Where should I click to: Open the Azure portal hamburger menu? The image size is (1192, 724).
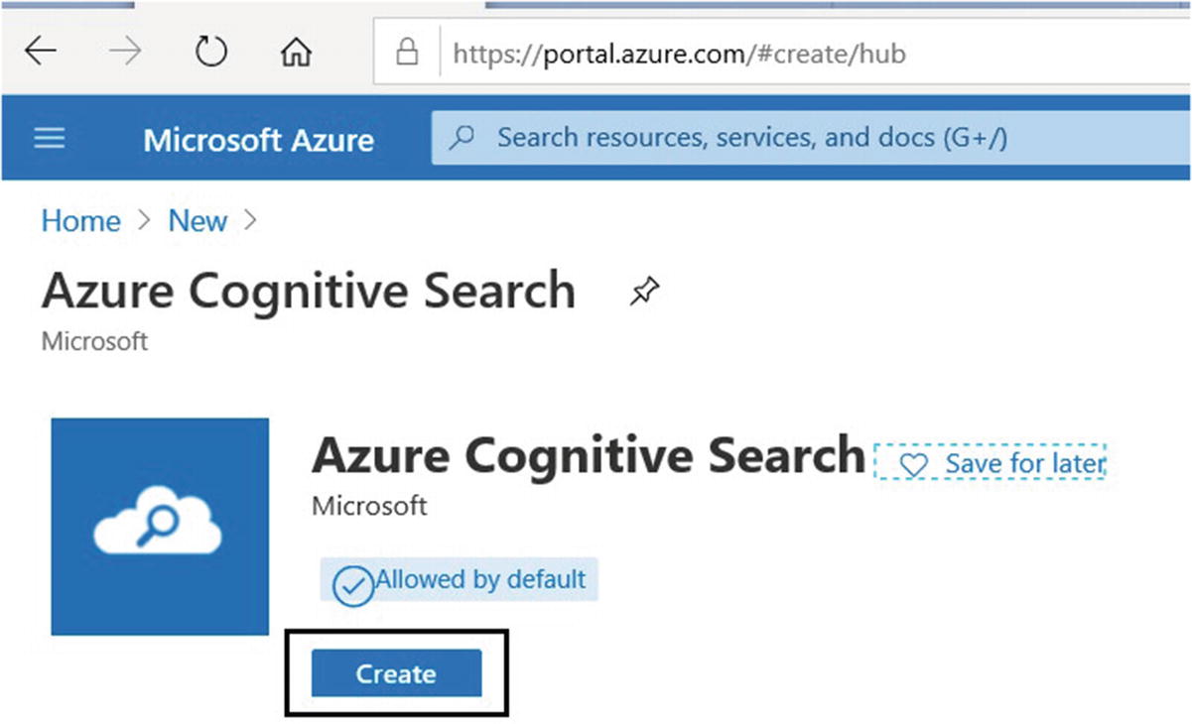click(x=50, y=138)
